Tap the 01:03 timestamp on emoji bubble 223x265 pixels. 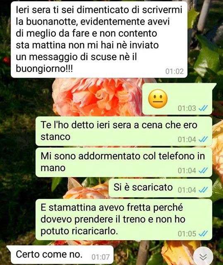coord(187,108)
